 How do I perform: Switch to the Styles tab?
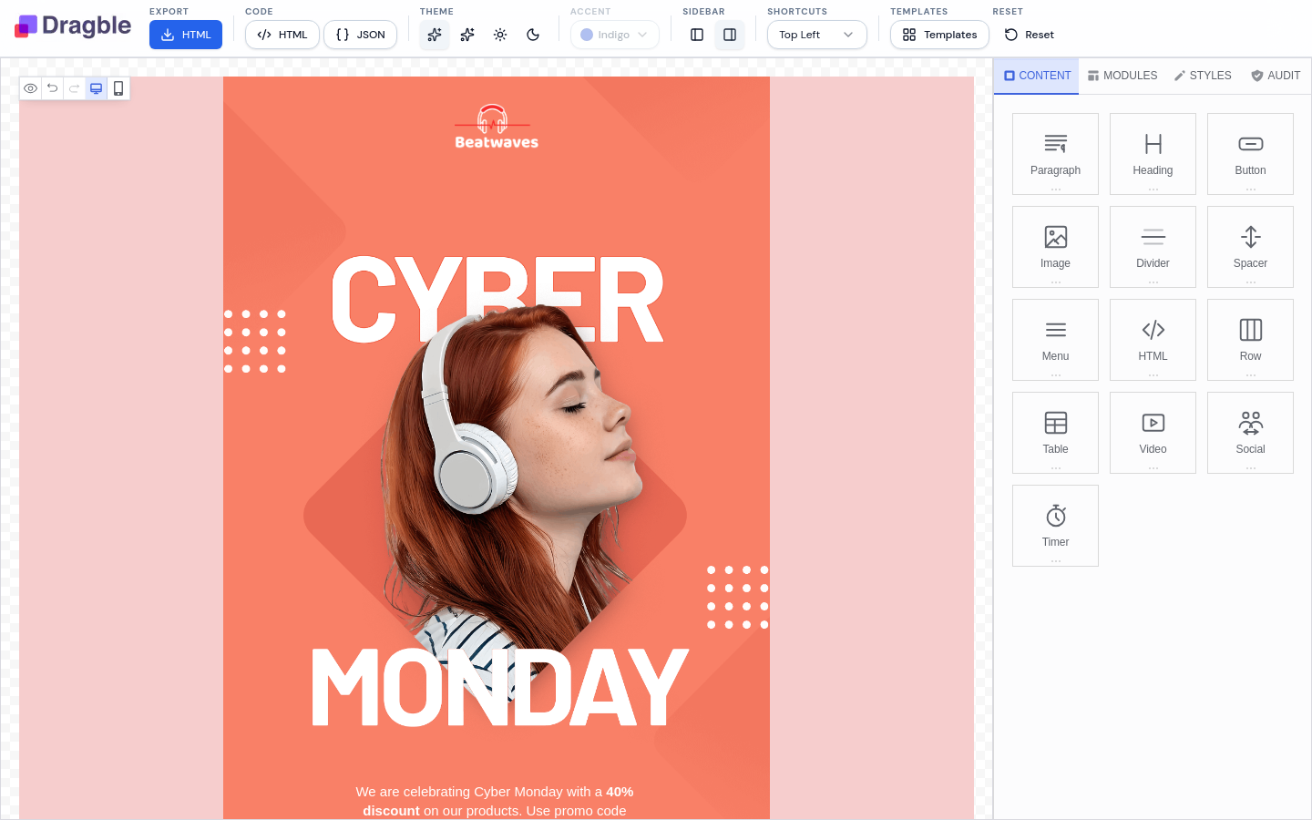tap(1203, 76)
